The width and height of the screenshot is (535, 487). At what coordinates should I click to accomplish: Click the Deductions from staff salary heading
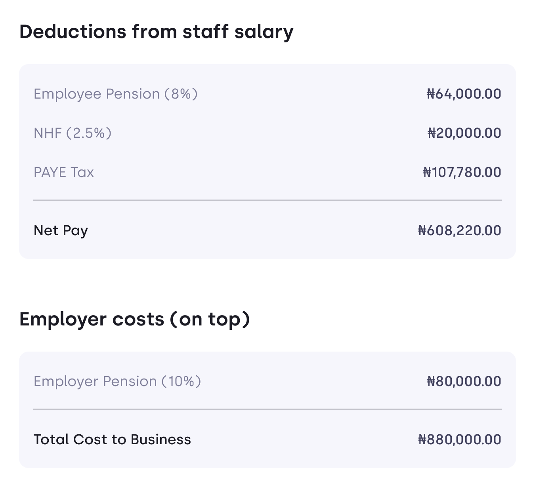(156, 32)
